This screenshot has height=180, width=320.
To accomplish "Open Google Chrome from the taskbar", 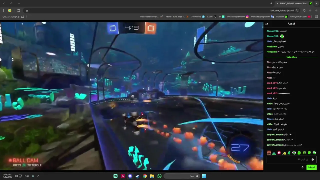I will click(x=145, y=176).
